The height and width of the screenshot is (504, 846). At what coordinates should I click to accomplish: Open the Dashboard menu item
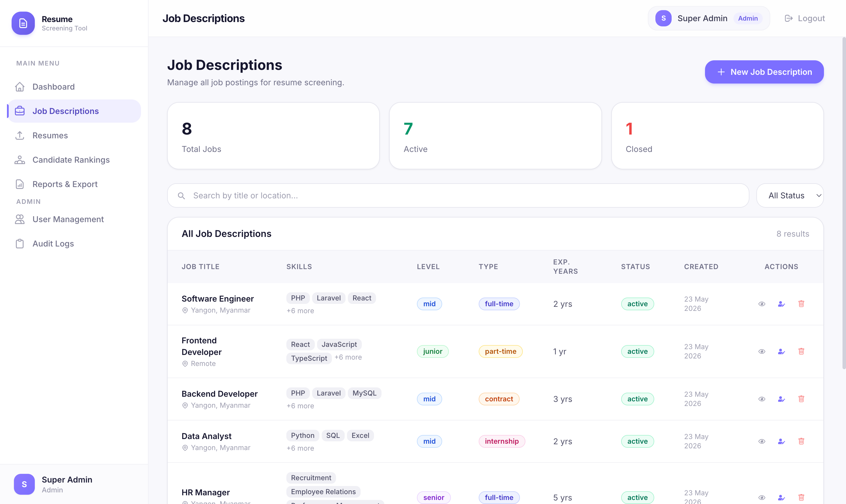pos(74,87)
